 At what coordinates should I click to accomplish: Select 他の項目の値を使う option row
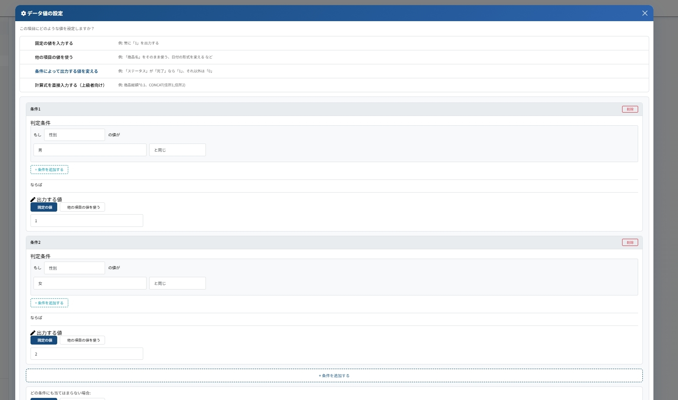pos(334,57)
